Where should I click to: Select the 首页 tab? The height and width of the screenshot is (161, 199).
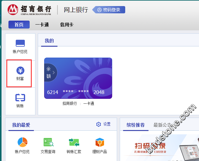[19, 25]
